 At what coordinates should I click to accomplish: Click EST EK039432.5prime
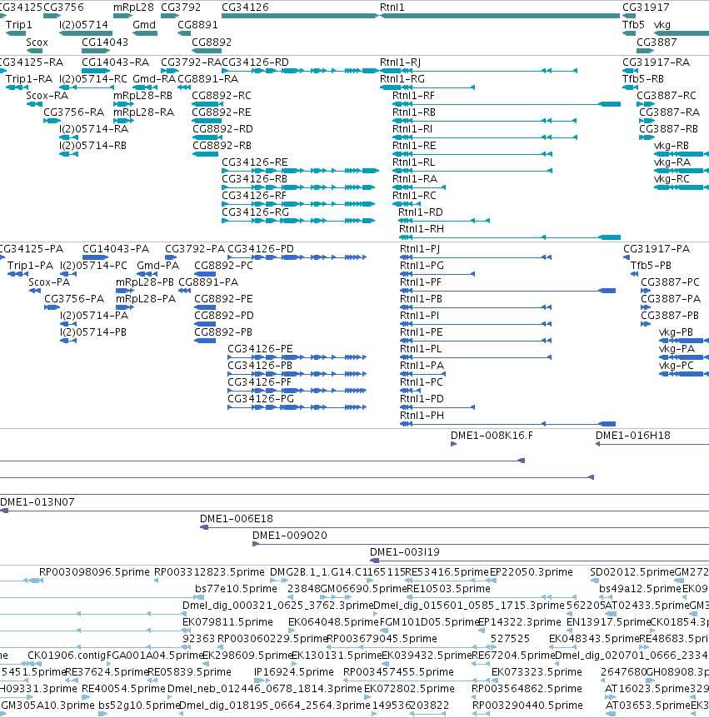click(427, 656)
